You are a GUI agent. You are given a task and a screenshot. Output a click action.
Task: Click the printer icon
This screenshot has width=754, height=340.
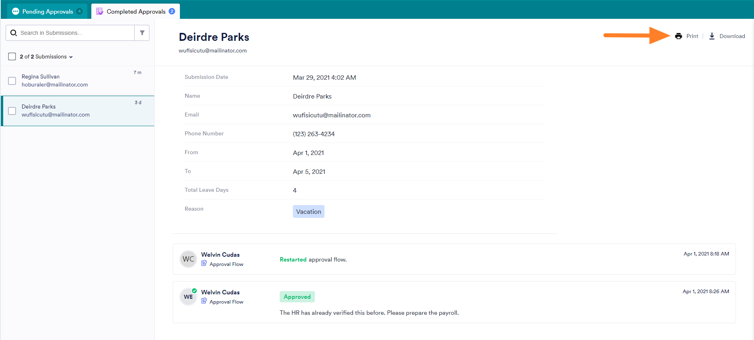(678, 36)
